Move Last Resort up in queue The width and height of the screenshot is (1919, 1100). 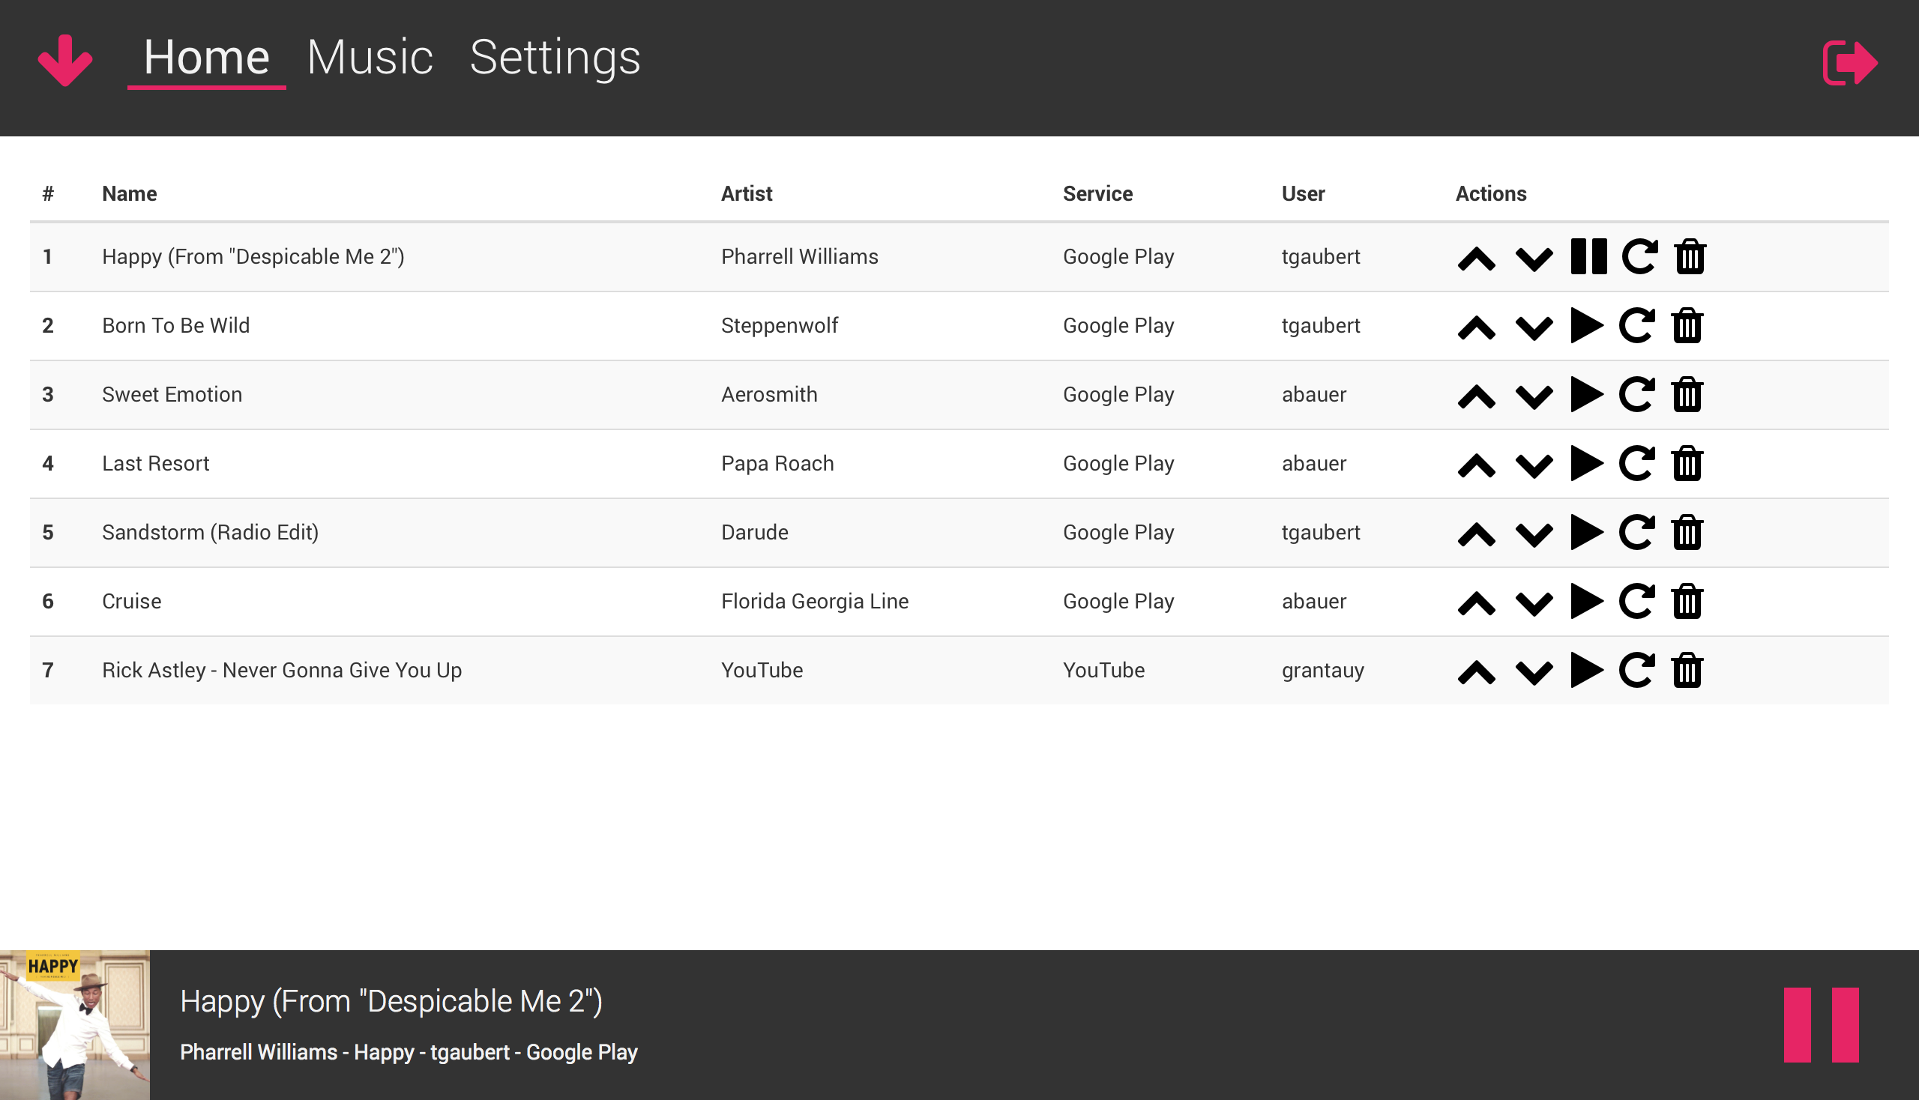(x=1476, y=465)
